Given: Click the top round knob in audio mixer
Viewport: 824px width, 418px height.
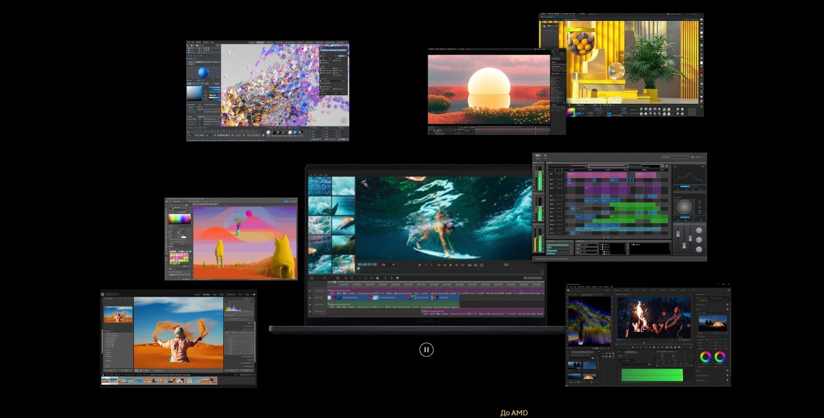Looking at the screenshot, I should click(x=699, y=231).
